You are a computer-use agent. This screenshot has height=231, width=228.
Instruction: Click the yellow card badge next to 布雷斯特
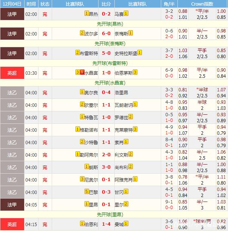77,52
